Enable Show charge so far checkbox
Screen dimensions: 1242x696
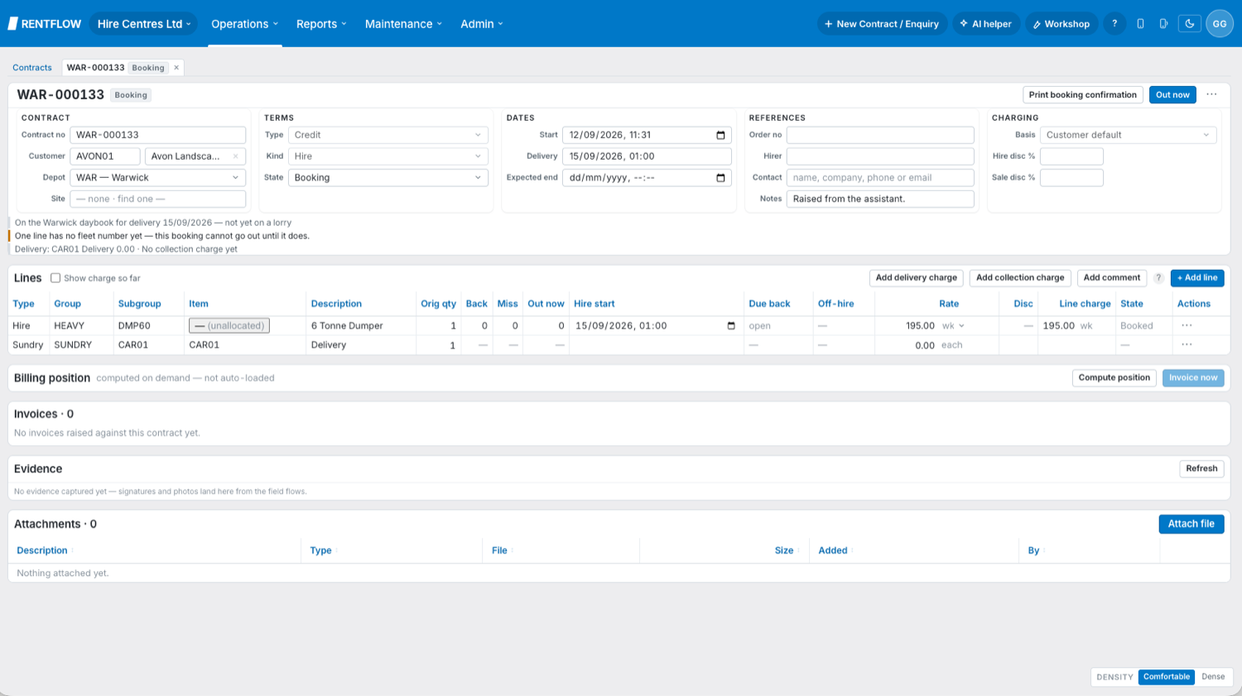(55, 278)
